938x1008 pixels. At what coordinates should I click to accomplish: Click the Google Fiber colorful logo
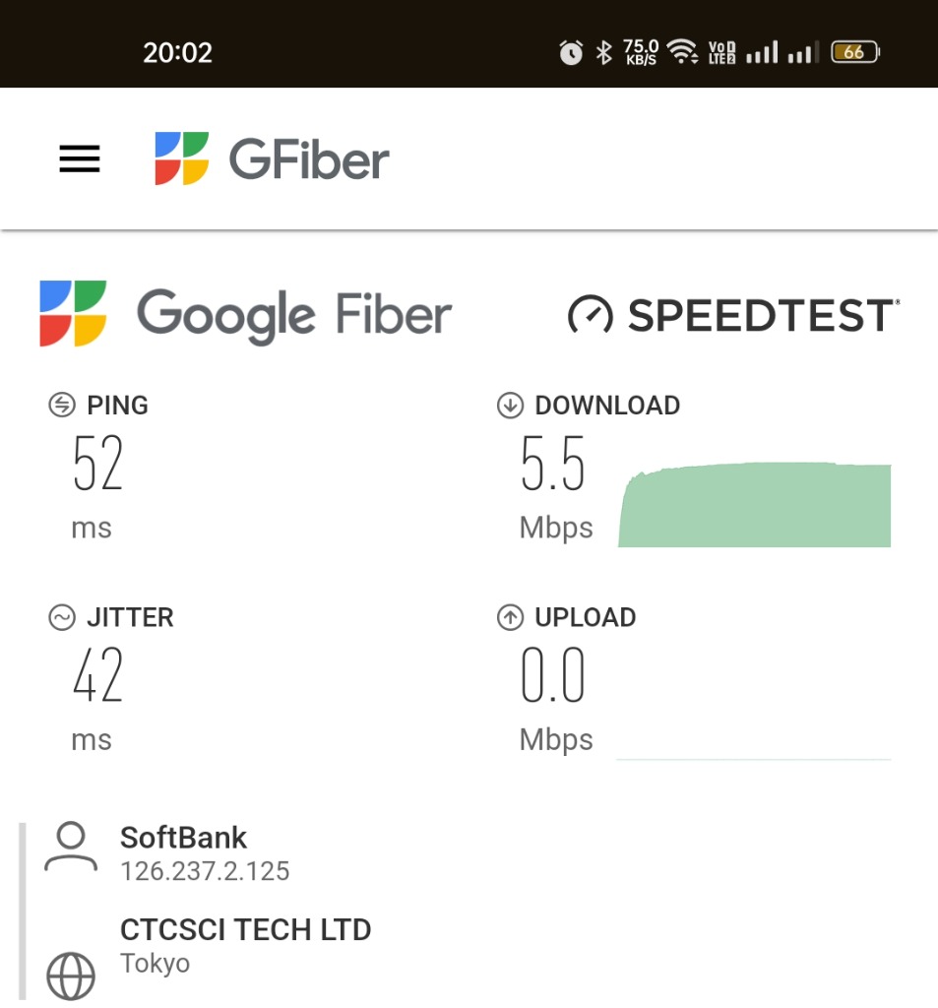73,313
